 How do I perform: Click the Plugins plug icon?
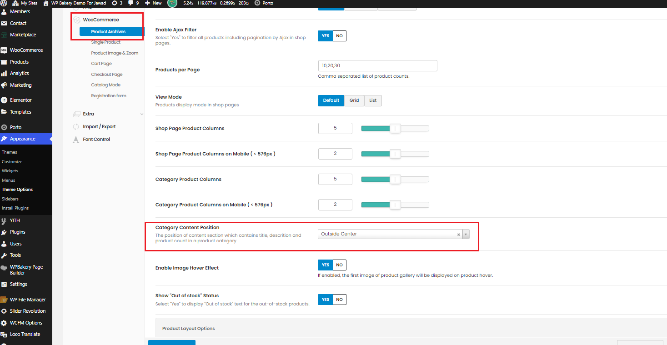click(x=4, y=232)
